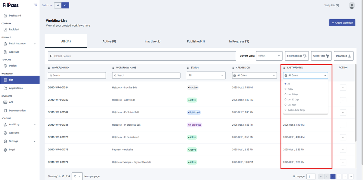Collapse Last Updated All Dates dropdown
This screenshot has width=363, height=180.
tap(305, 76)
